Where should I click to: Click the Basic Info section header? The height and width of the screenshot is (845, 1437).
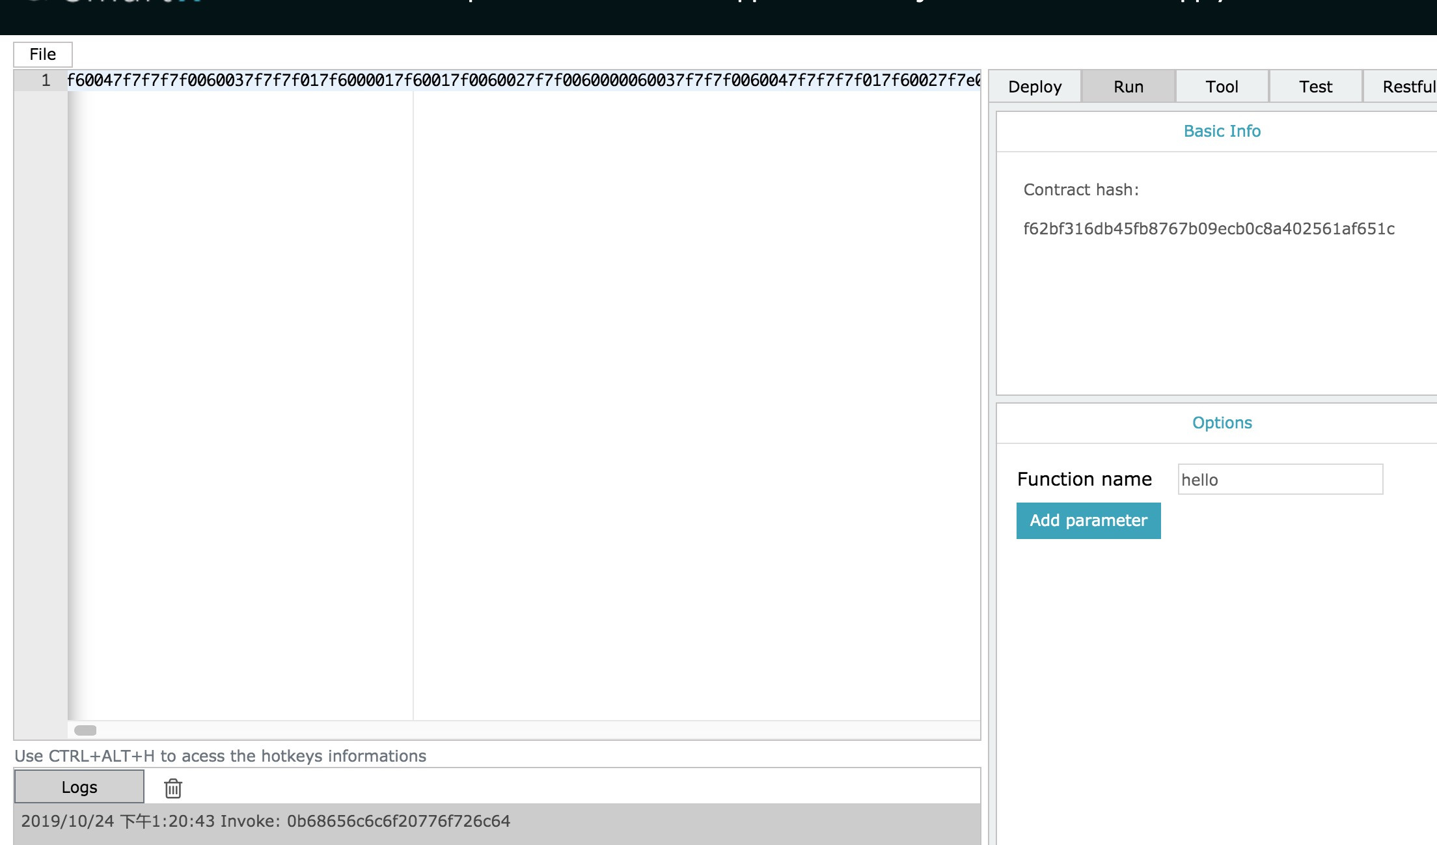coord(1222,132)
